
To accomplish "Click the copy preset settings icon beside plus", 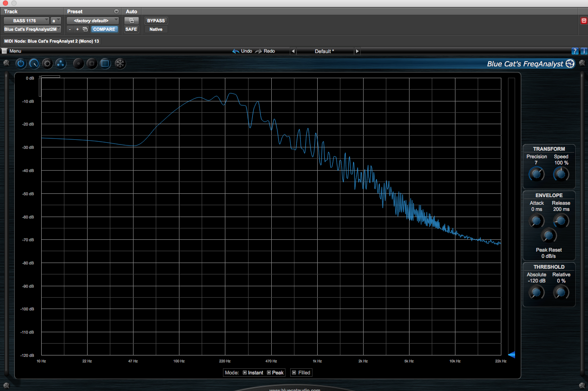I will coord(85,29).
